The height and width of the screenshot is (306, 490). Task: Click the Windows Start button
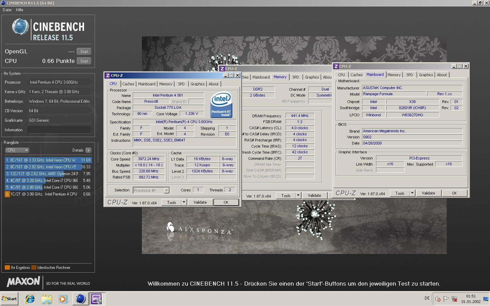pyautogui.click(x=9, y=299)
